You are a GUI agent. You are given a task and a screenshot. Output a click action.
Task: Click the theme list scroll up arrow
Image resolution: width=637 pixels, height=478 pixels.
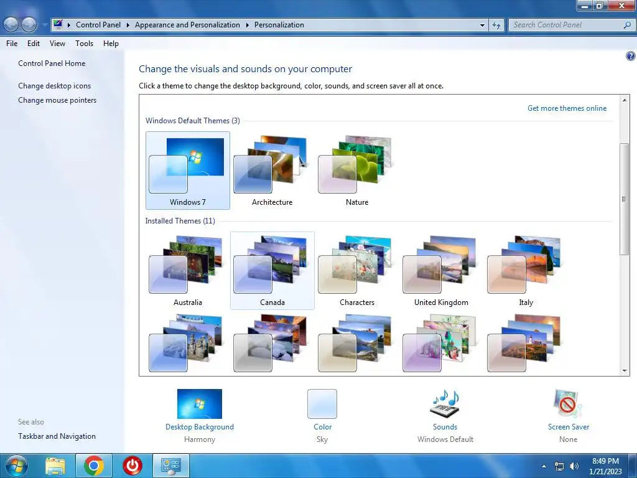coord(625,100)
